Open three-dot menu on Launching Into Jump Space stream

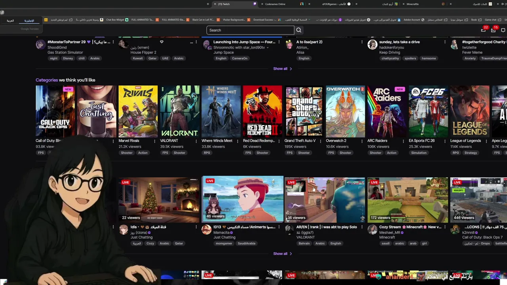click(279, 42)
